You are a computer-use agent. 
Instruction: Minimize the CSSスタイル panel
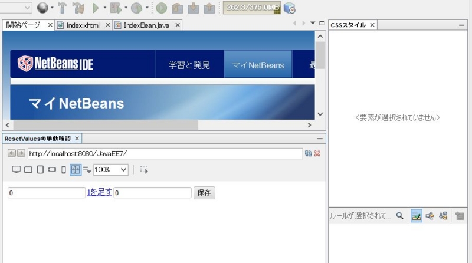tap(461, 25)
